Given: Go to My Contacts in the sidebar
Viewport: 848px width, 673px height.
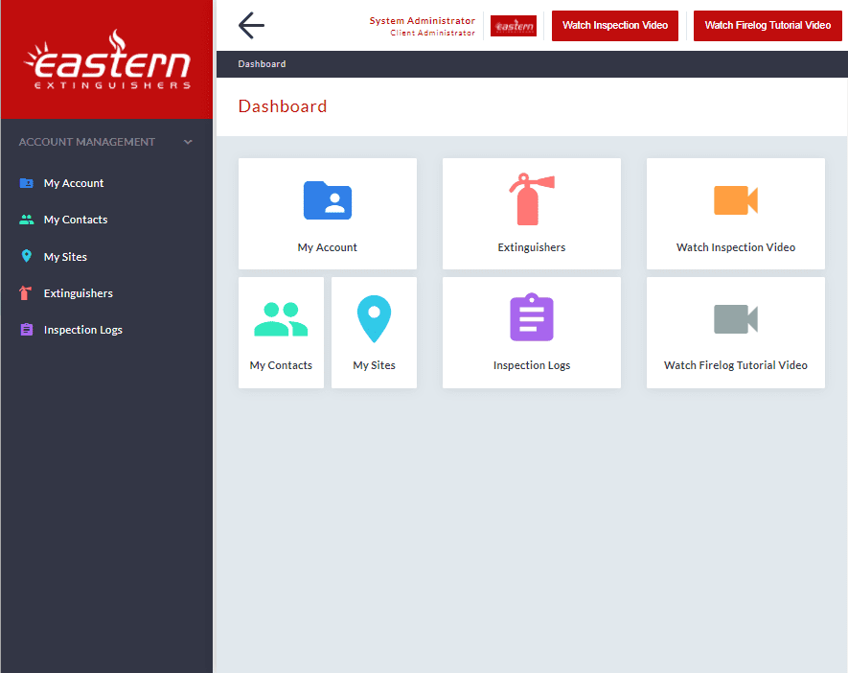Looking at the screenshot, I should tap(76, 220).
